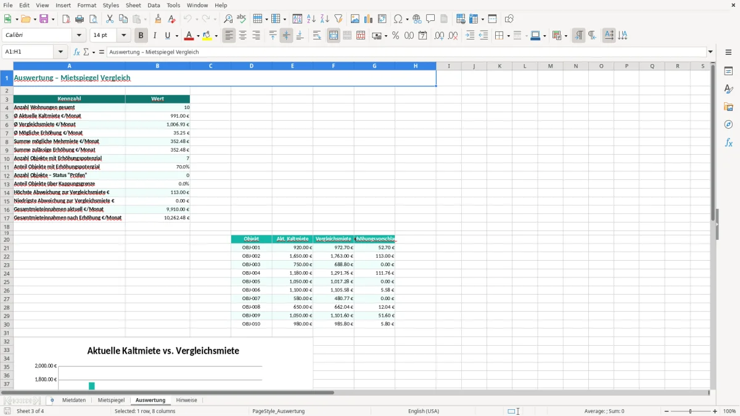Sort ascending
Screen dimensions: 740x416
pos(311,19)
